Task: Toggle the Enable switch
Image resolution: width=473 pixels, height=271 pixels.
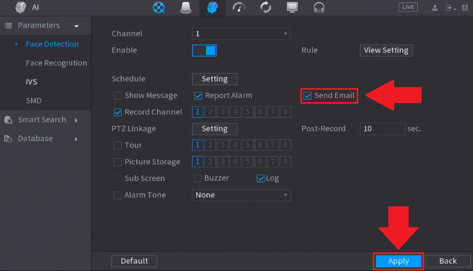Action: 204,51
